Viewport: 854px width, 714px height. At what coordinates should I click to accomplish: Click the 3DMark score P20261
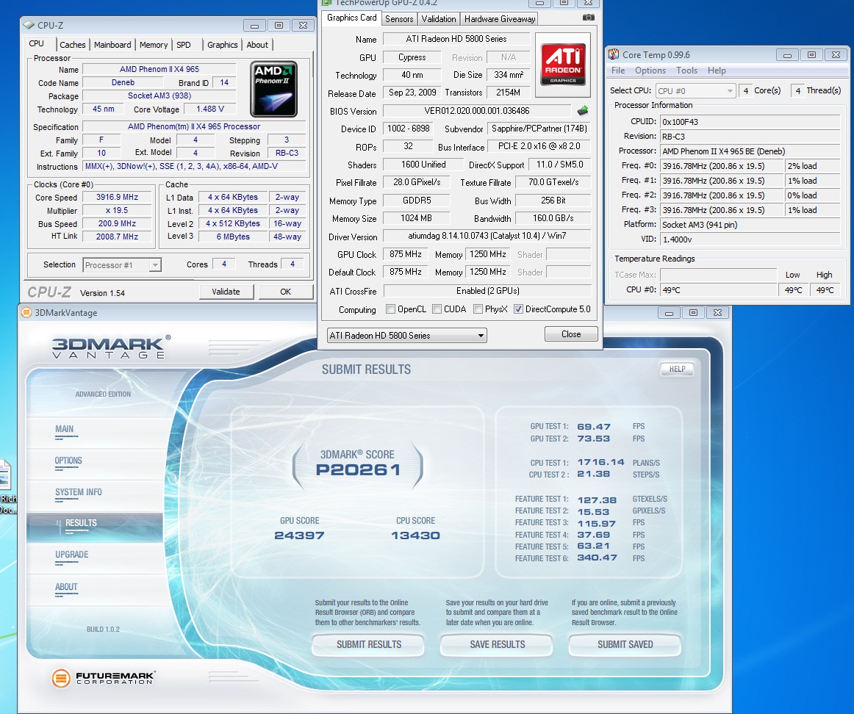coord(359,469)
